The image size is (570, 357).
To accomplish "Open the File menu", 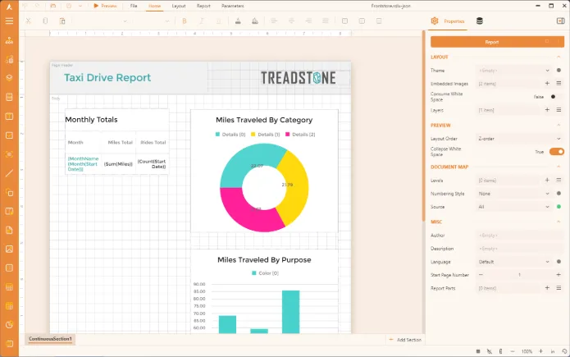I will point(134,6).
